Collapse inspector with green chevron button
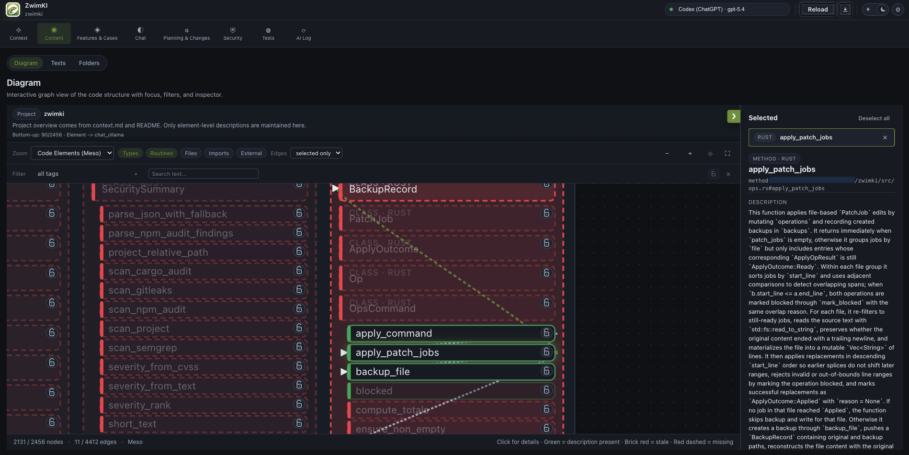This screenshot has height=455, width=909. tap(733, 116)
